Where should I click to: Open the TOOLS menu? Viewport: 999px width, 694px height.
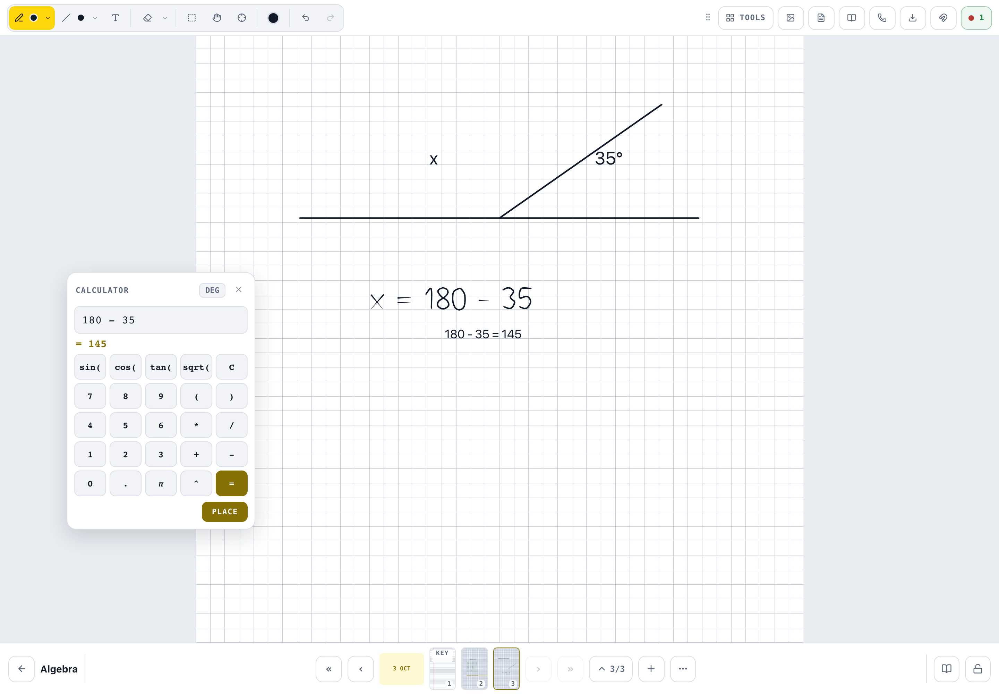(745, 18)
